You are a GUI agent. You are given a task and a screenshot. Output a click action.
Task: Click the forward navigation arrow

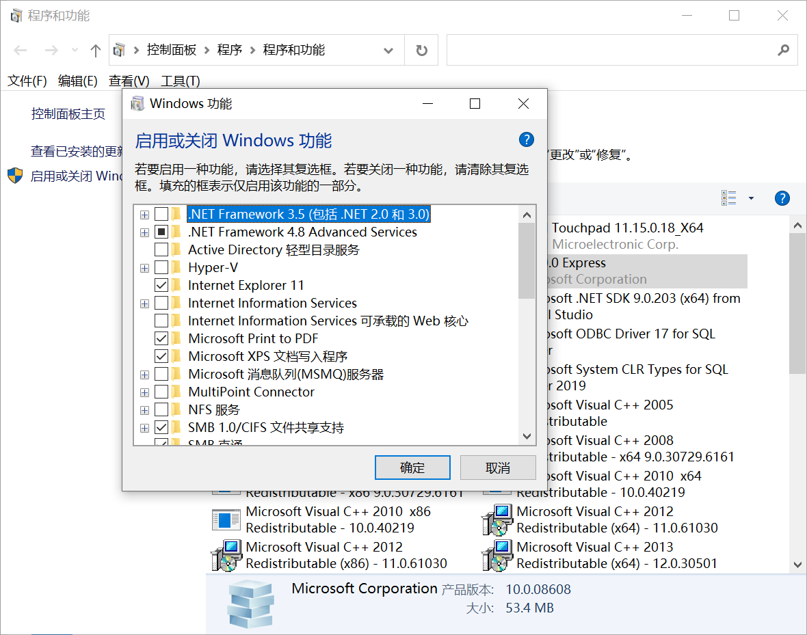(51, 50)
